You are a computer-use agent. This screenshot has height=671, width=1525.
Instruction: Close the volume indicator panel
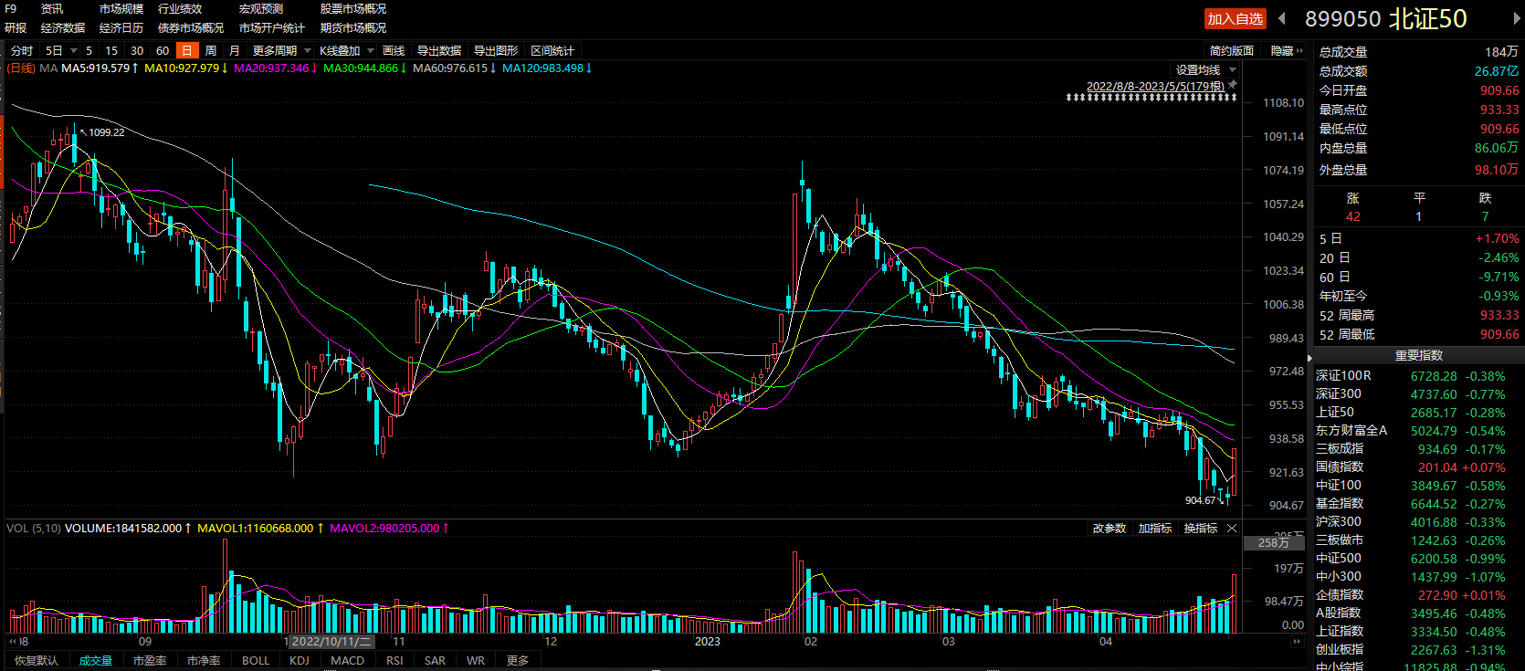(1232, 529)
